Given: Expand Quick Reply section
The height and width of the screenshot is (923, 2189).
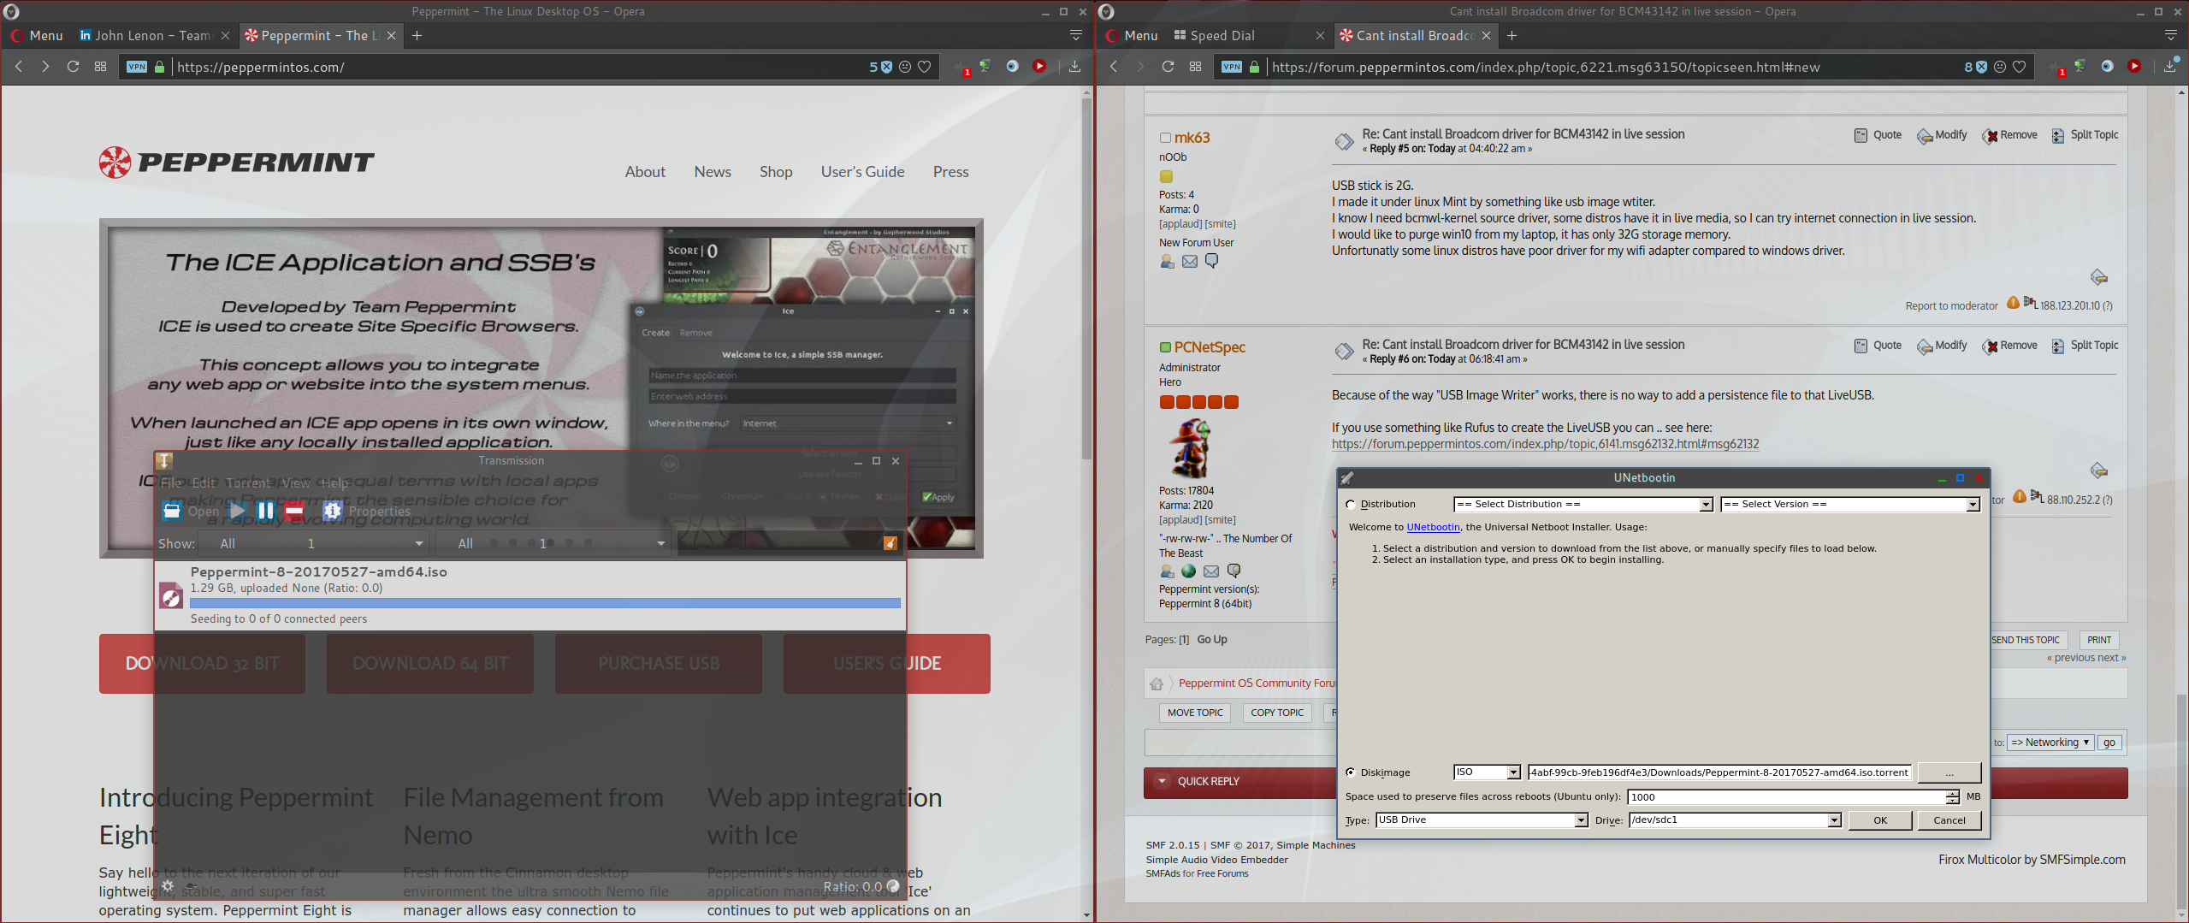Looking at the screenshot, I should coord(1162,781).
